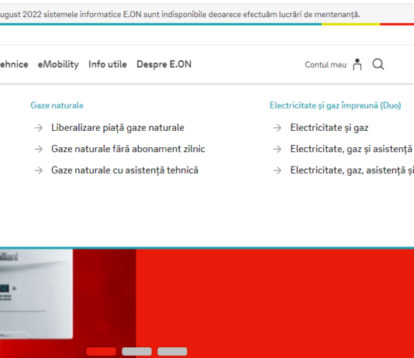
Task: Open the Electricitate și gaz link
Action: coord(329,128)
